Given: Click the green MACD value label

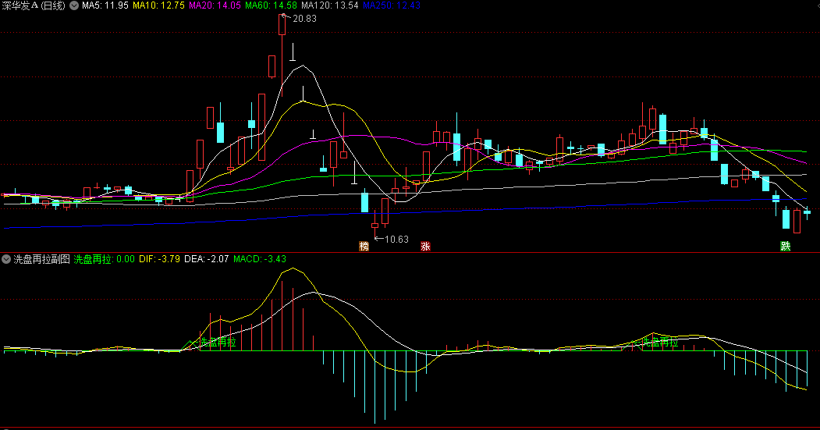Looking at the screenshot, I should (x=260, y=258).
